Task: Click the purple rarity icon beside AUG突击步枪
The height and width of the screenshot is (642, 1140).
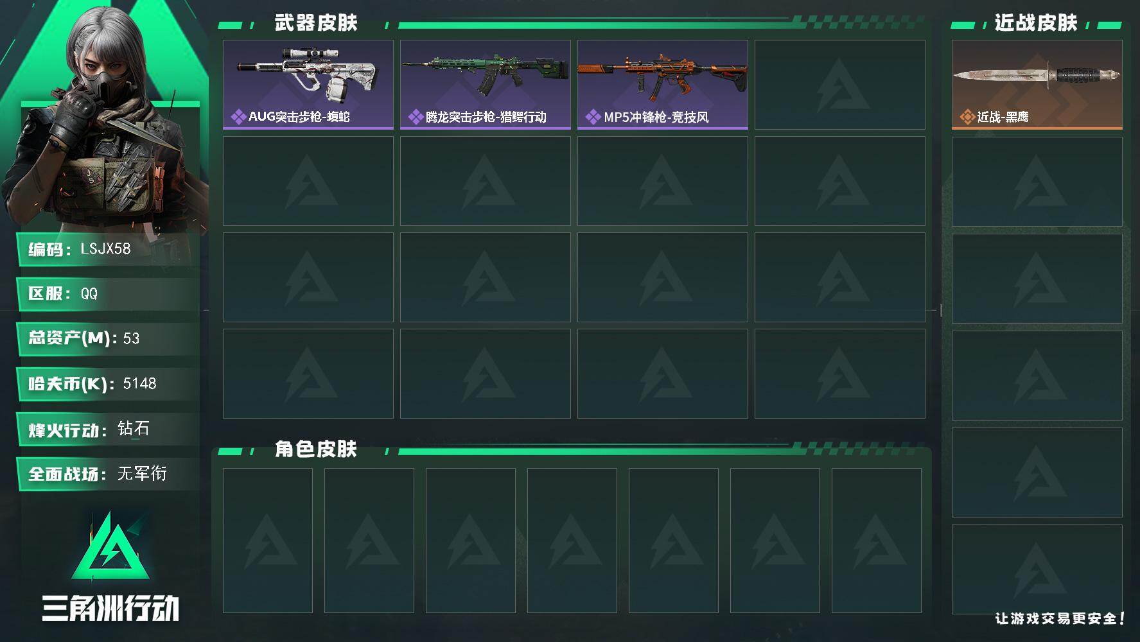Action: pyautogui.click(x=238, y=117)
